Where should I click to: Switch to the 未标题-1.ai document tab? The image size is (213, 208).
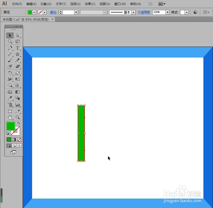pyautogui.click(x=25, y=20)
